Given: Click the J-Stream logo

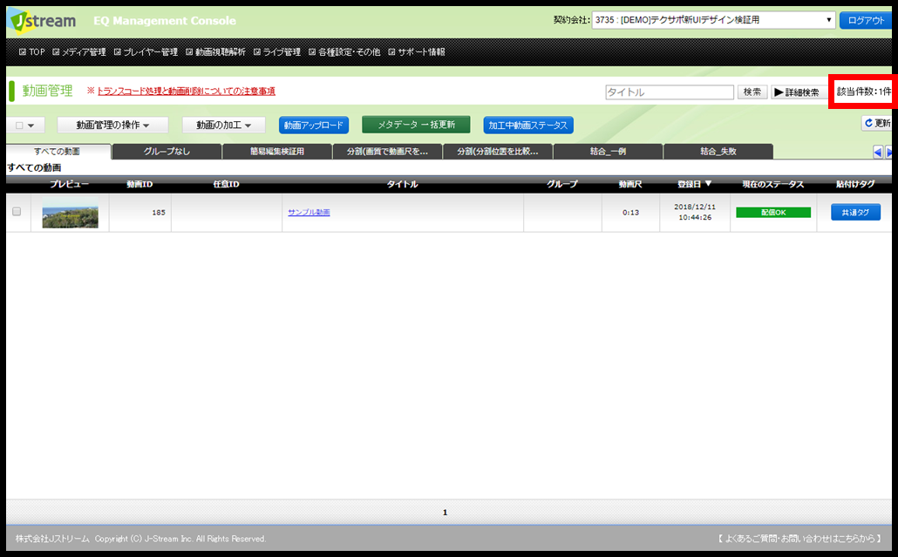Looking at the screenshot, I should point(43,21).
